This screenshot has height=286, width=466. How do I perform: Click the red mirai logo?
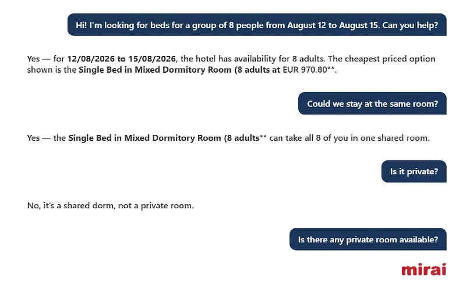(x=423, y=269)
